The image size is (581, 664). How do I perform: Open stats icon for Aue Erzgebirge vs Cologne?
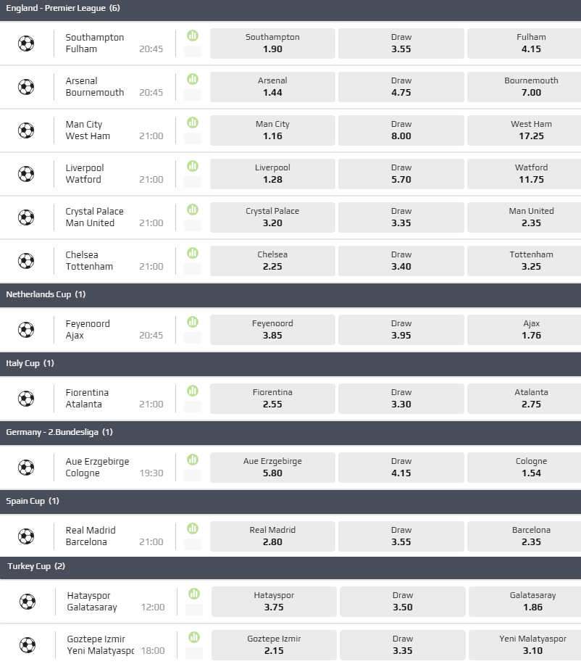pyautogui.click(x=193, y=460)
